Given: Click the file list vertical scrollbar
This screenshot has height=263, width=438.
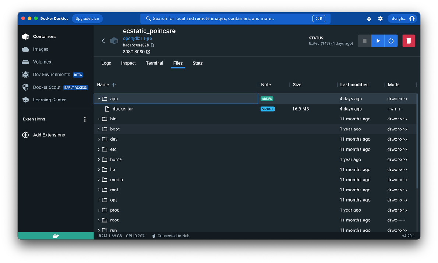Looking at the screenshot, I should 417,141.
